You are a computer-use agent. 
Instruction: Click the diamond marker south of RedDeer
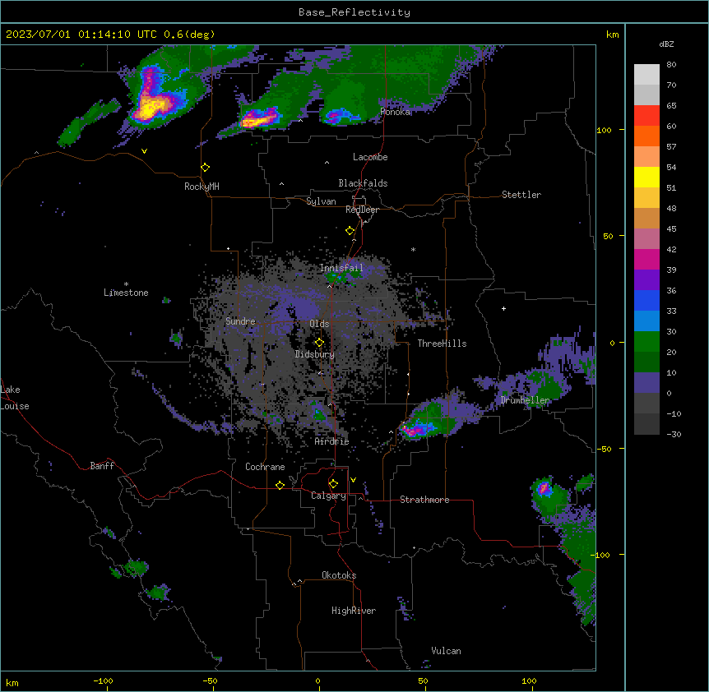click(x=350, y=230)
